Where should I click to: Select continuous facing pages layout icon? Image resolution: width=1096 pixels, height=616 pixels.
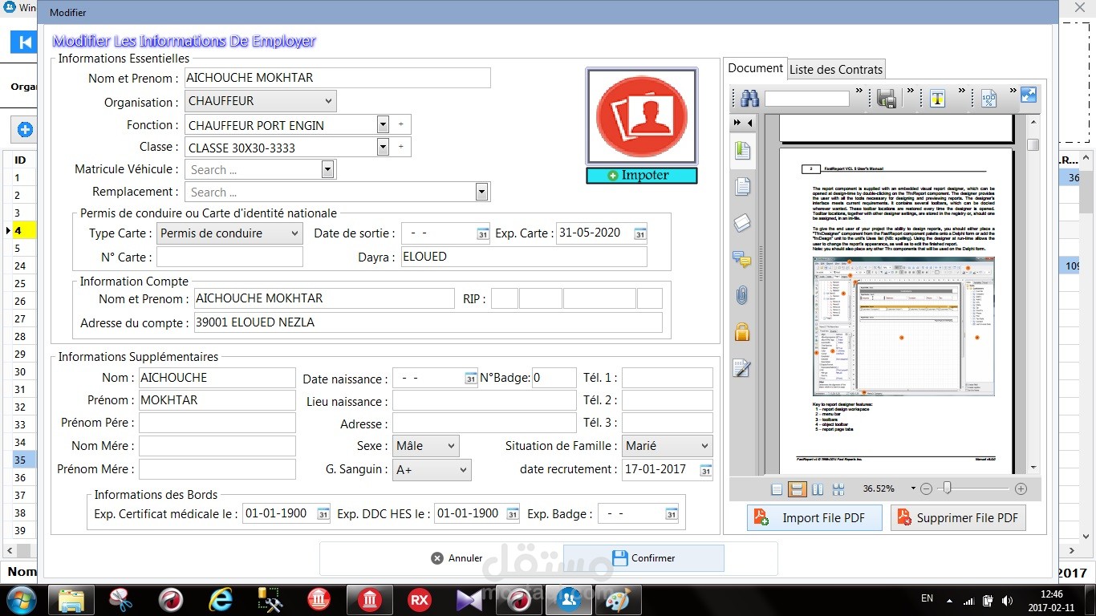click(838, 489)
